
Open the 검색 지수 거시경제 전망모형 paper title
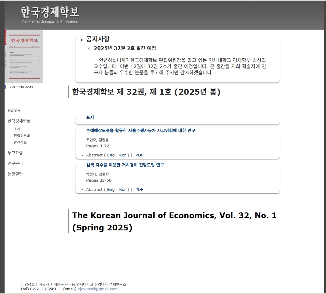pyautogui.click(x=125, y=165)
